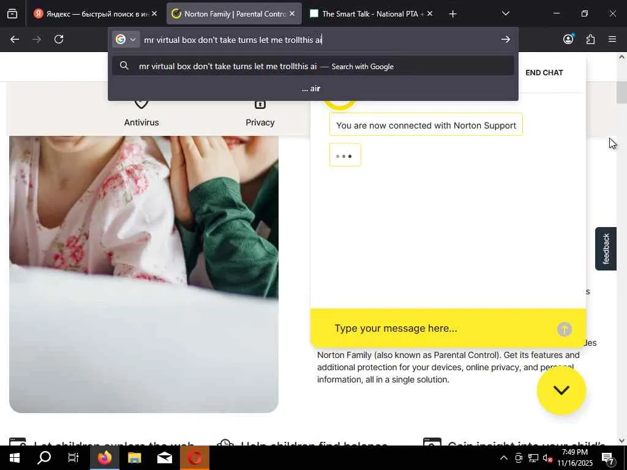Open File Explorer from the taskbar

tap(134, 458)
